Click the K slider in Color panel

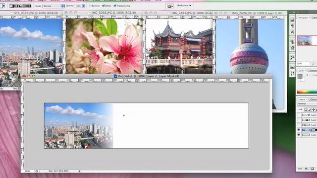(x=314, y=75)
